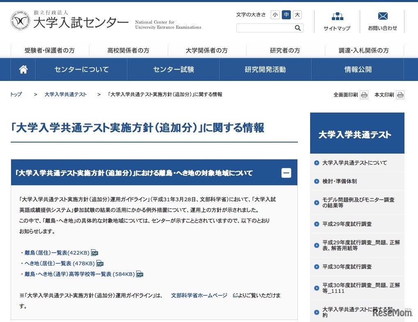Open 離島(居住)一覧表(422KB) link
Image resolution: width=418 pixels, height=322 pixels.
coord(57,253)
